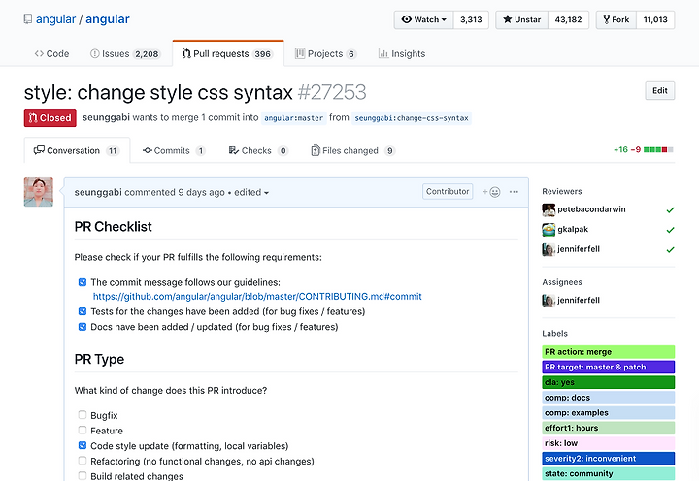Switch to the Checks tab
Screen dimensions: 699x481
coord(258,151)
